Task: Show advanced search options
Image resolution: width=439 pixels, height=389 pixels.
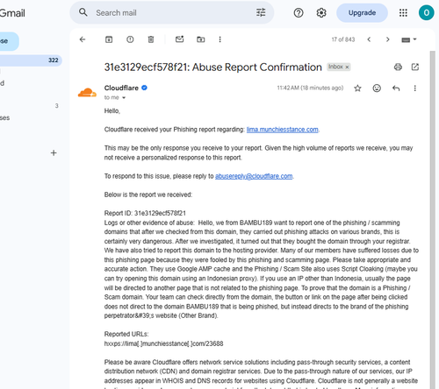Action: [261, 12]
